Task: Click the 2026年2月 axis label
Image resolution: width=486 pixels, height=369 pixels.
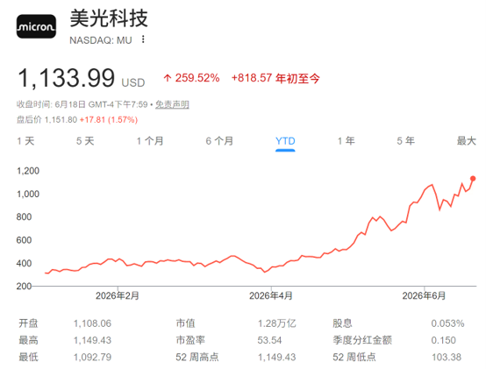Action: click(118, 296)
